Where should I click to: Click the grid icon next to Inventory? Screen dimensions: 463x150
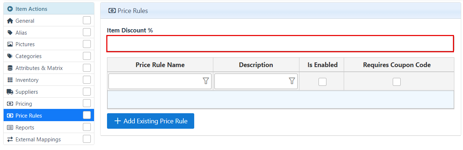click(10, 80)
